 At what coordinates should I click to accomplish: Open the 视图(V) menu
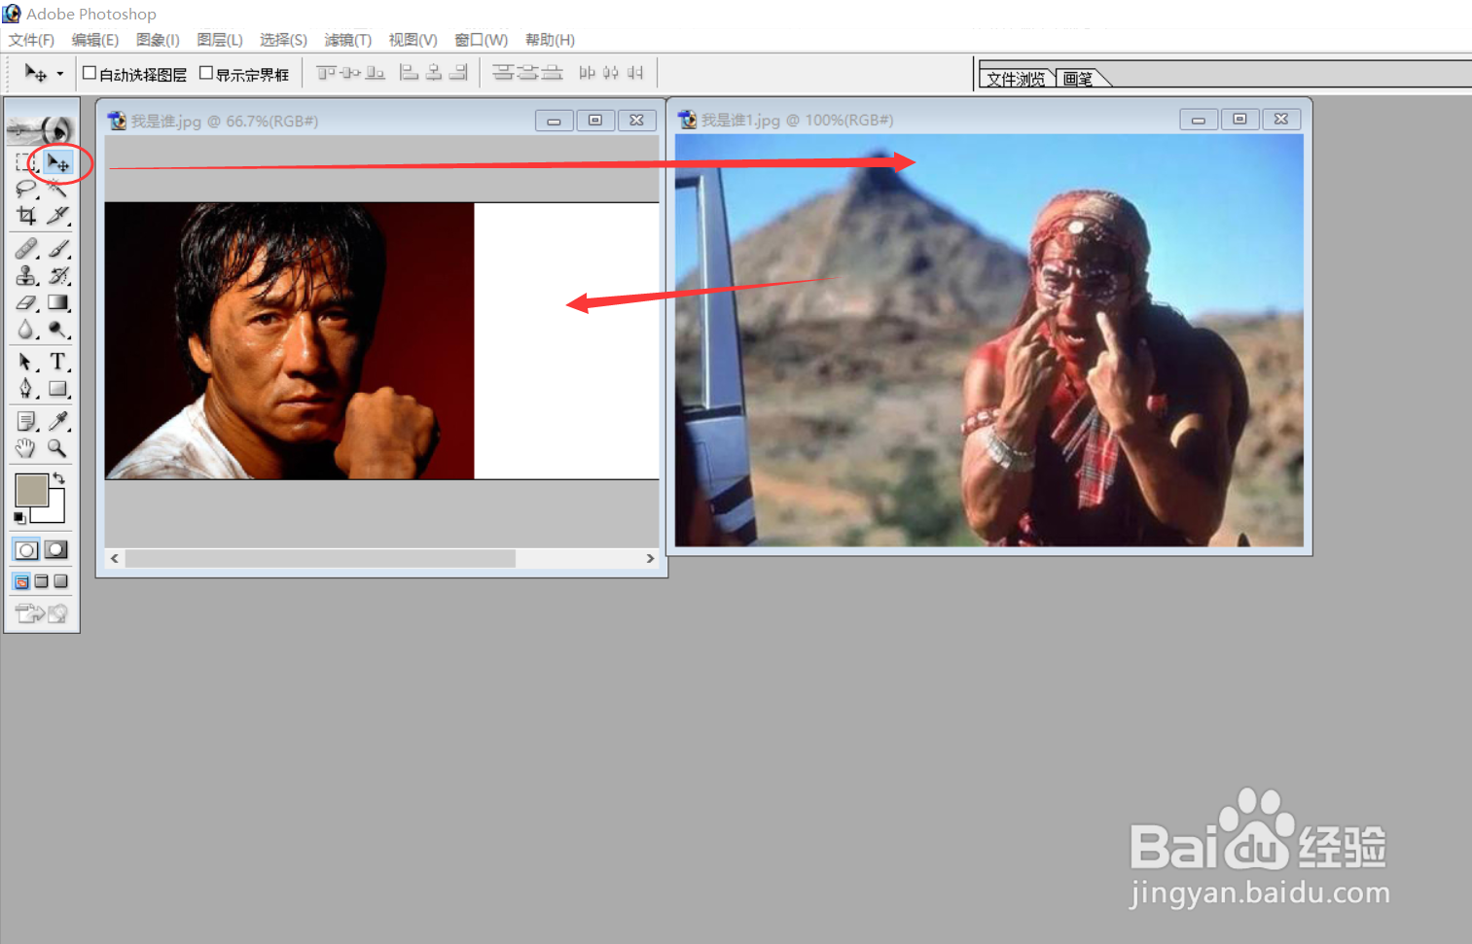pos(413,40)
